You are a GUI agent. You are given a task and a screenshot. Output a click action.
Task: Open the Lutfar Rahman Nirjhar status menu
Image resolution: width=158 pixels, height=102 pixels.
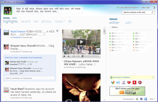tap(128, 8)
